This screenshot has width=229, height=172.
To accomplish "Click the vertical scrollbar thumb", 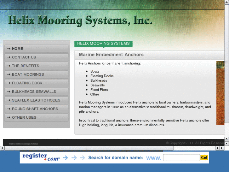I will pos(227,64).
